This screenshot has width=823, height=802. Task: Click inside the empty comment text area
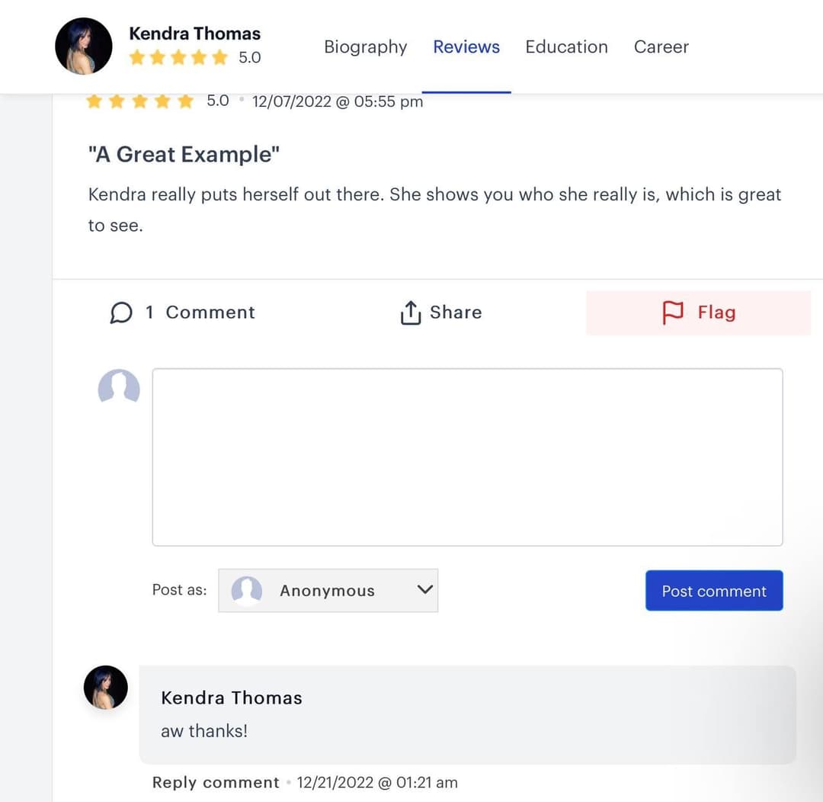(x=467, y=456)
